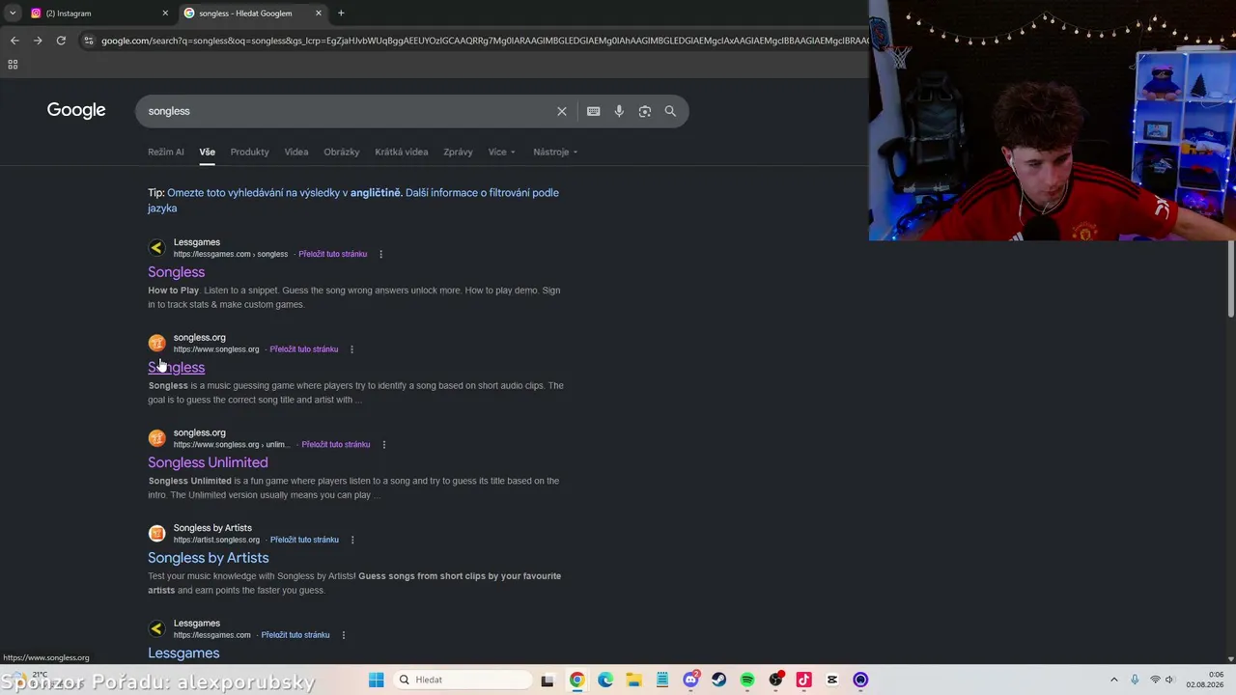Open a new browser tab
Image resolution: width=1236 pixels, height=695 pixels.
pos(341,14)
